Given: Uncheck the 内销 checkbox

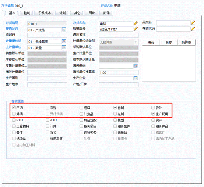Looking at the screenshot, I should point(14,107).
